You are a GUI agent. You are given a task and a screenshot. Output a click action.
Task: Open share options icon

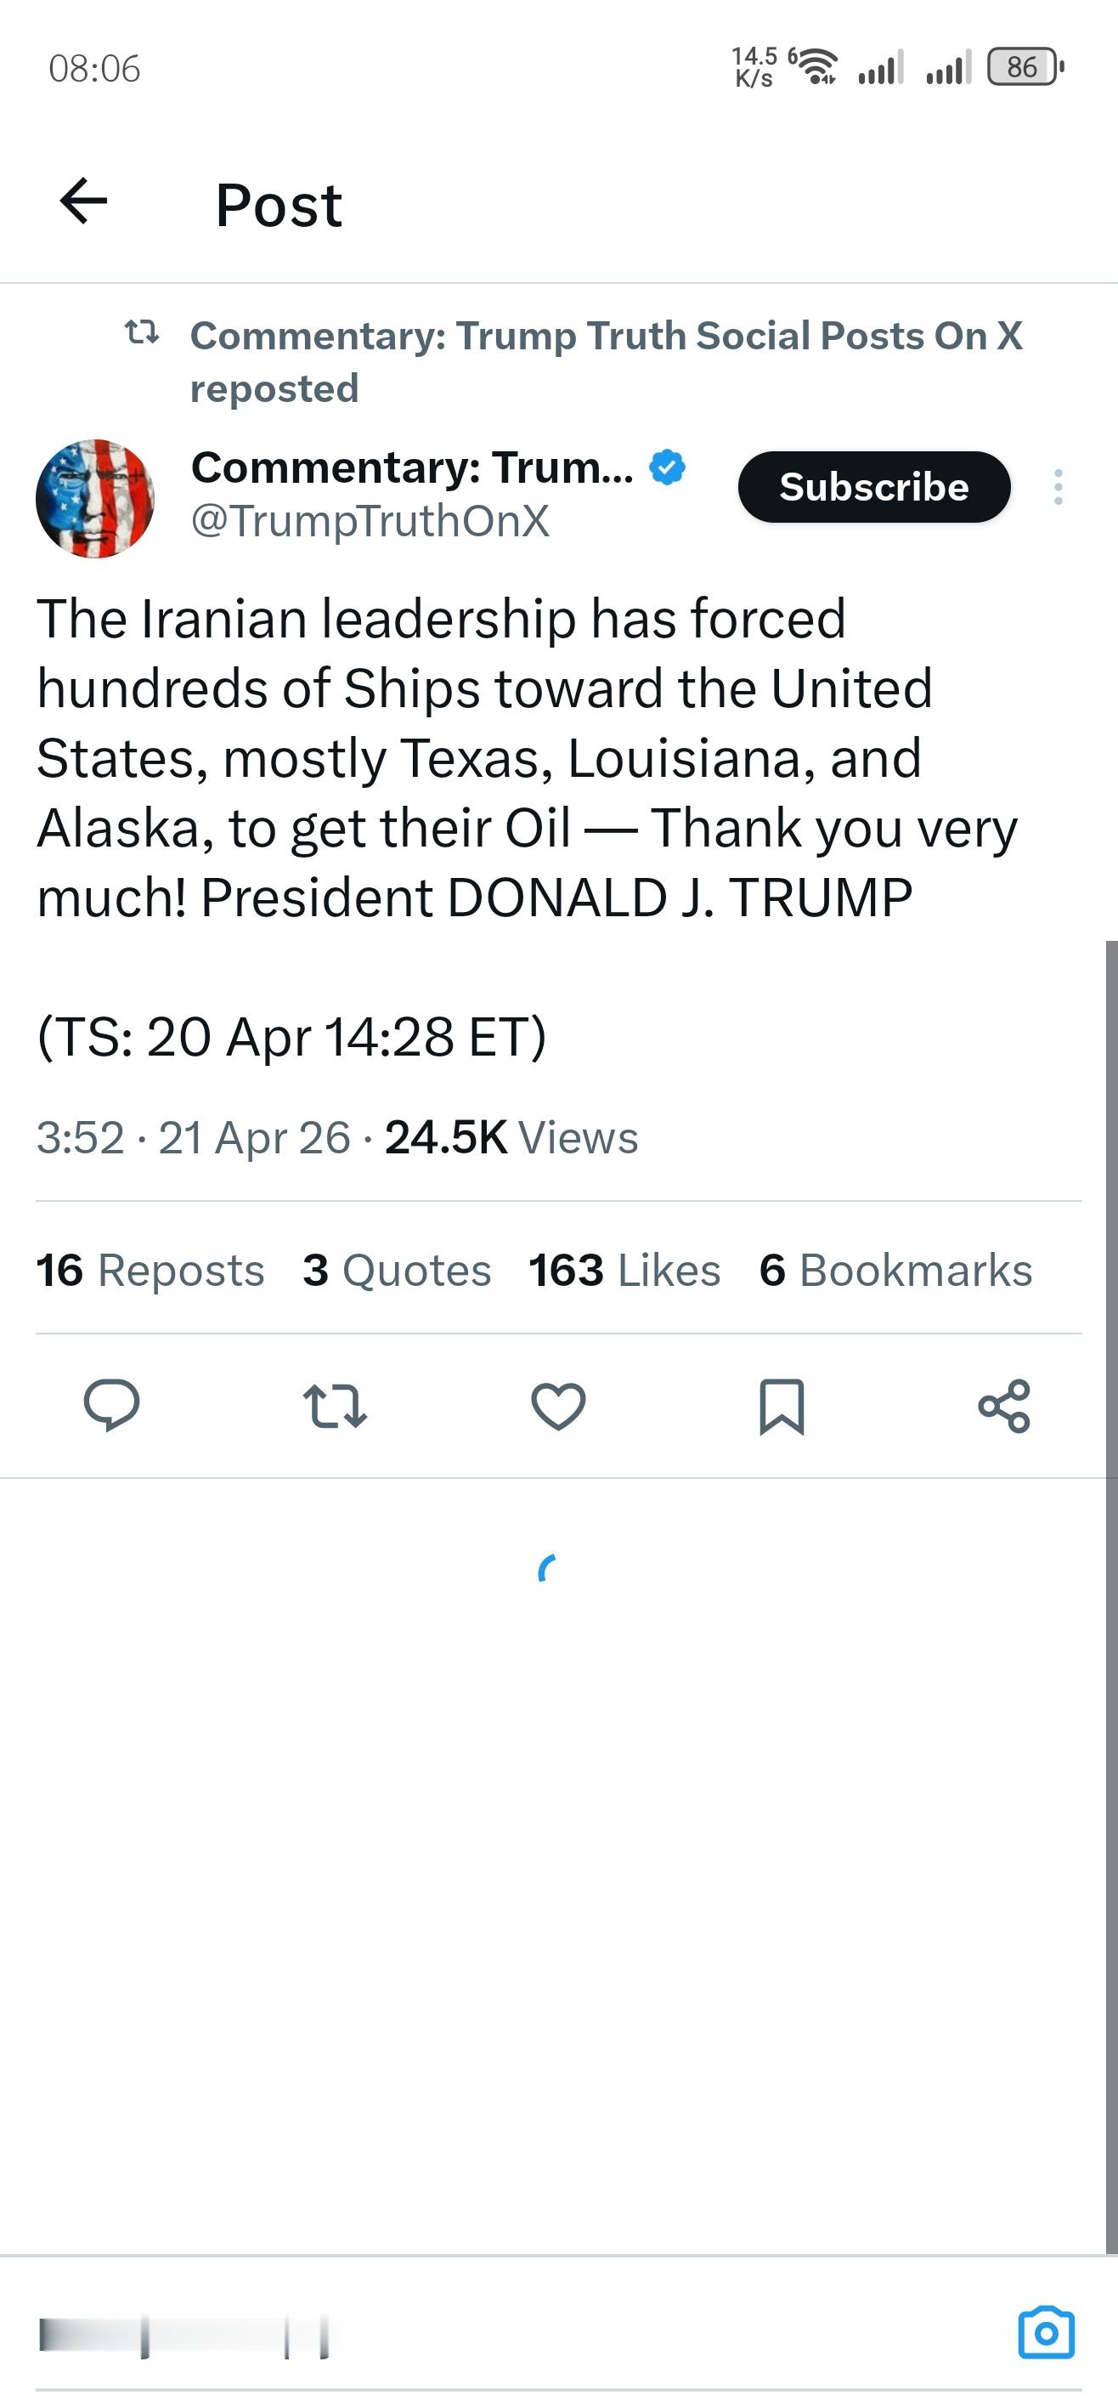[x=1004, y=1405]
